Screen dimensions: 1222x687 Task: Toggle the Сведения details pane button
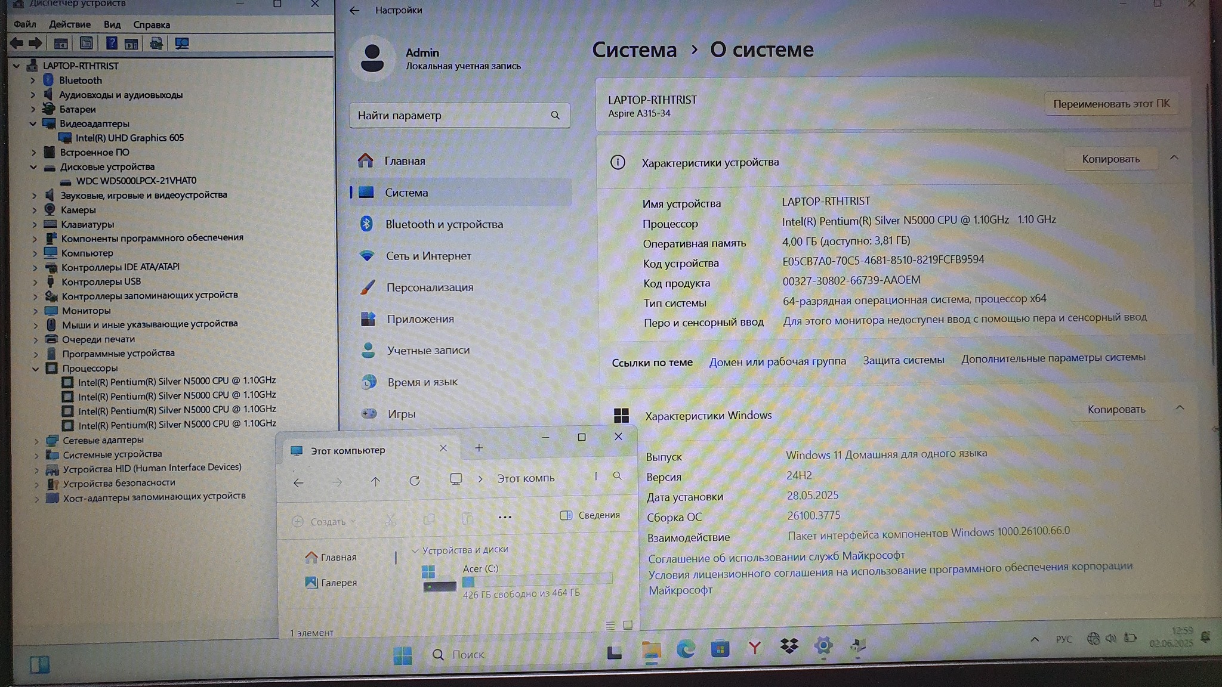click(x=590, y=515)
